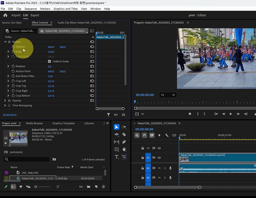Delete selected item with trash icon
Viewport: 256px width, 198px height.
tap(103, 187)
